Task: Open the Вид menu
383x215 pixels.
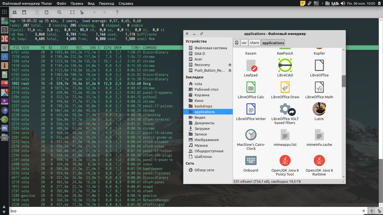Action: (x=91, y=3)
